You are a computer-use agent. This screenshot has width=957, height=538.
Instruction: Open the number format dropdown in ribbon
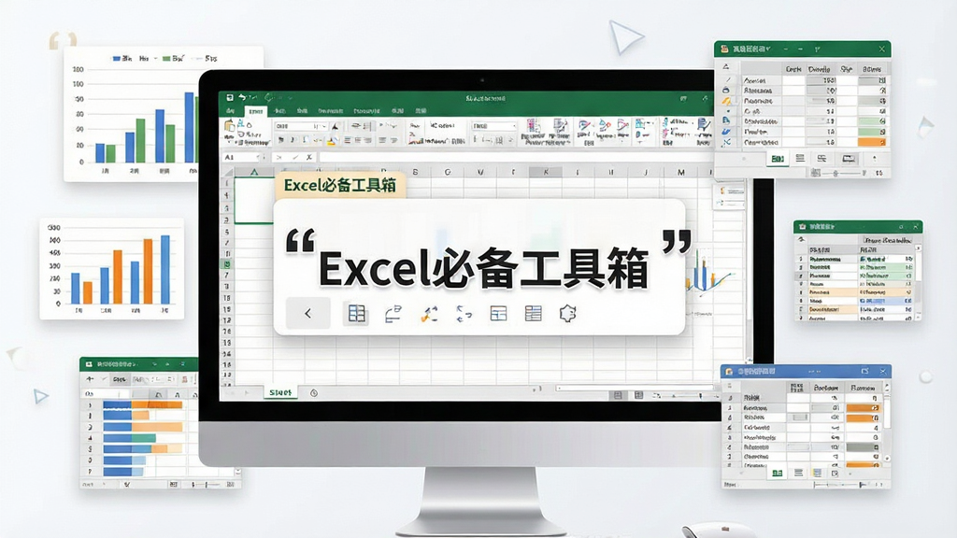[514, 126]
